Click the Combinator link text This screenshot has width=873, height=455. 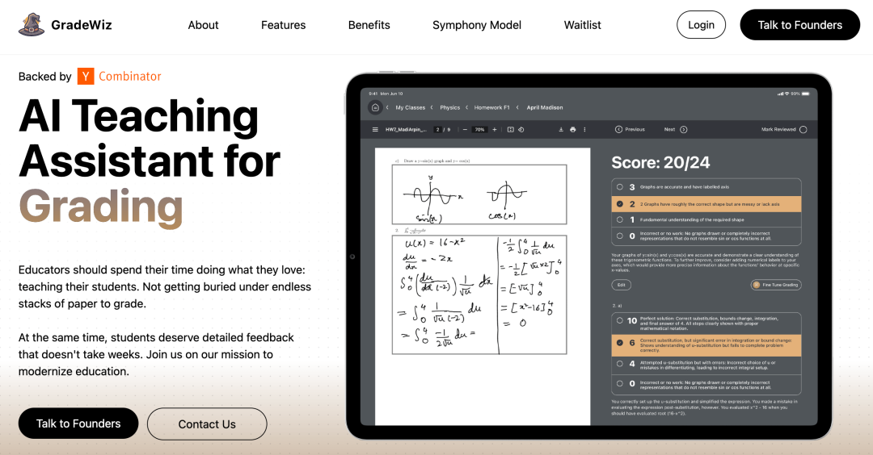[x=129, y=76]
